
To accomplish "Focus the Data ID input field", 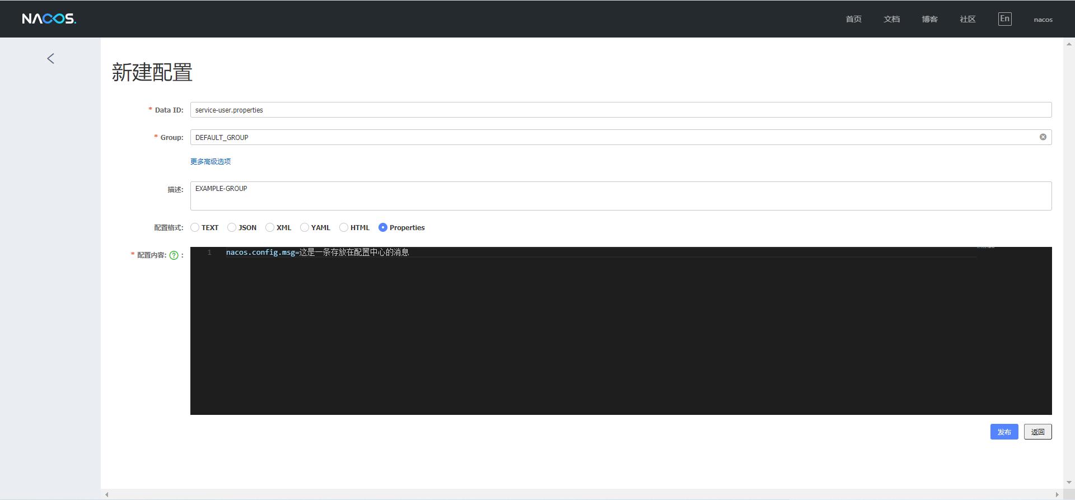I will (x=621, y=110).
